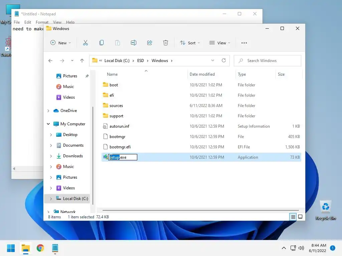Screen dimensions: 342x256
Task: Click the Rename icon in Explorer toolbar
Action: click(134, 43)
